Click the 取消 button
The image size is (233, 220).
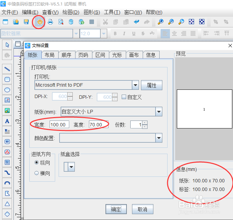pyautogui.click(x=142, y=209)
